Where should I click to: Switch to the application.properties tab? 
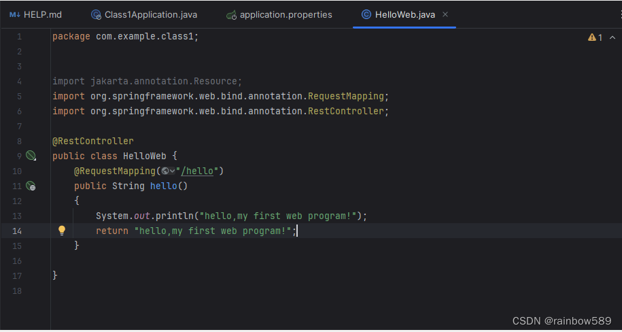point(279,15)
